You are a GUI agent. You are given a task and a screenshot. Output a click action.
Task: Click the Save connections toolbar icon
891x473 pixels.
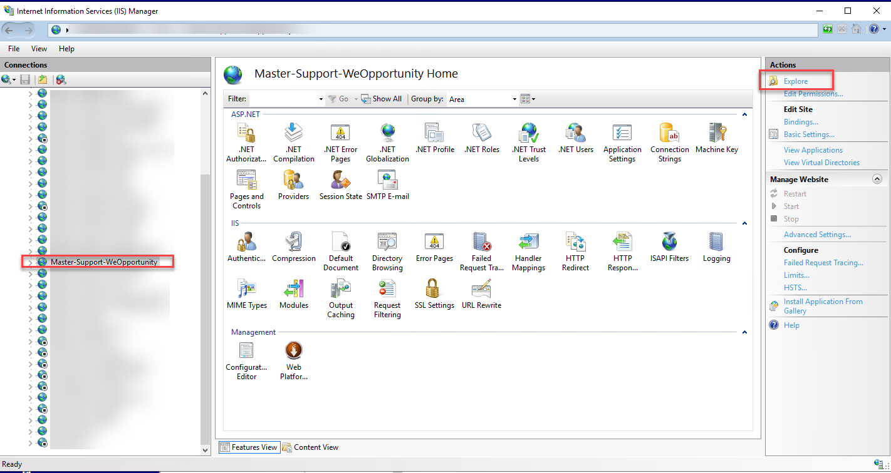tap(25, 79)
